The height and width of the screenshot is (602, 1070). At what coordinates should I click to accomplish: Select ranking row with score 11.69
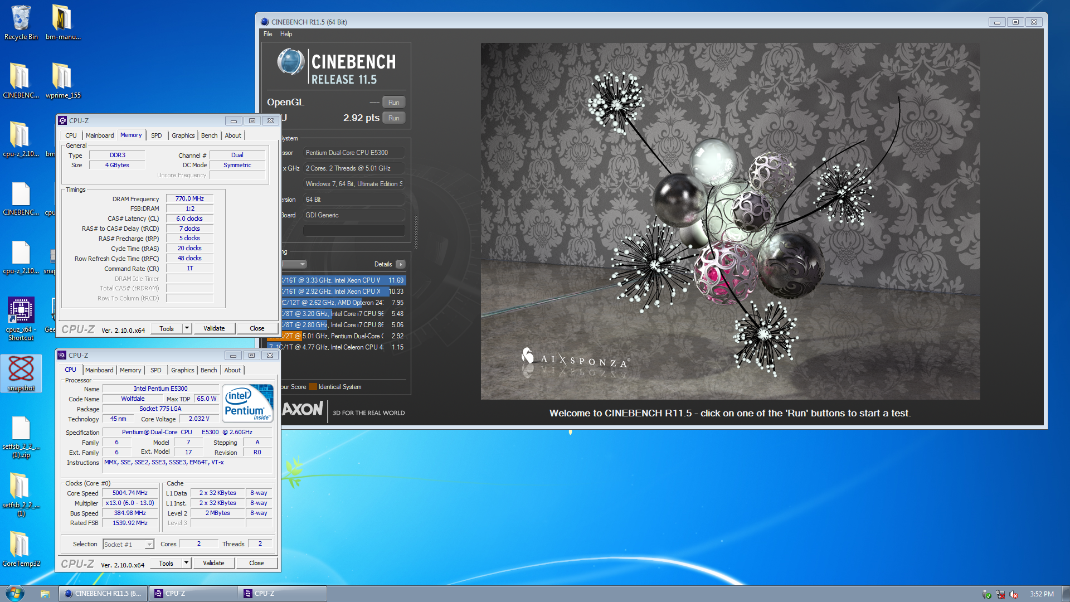click(x=343, y=280)
